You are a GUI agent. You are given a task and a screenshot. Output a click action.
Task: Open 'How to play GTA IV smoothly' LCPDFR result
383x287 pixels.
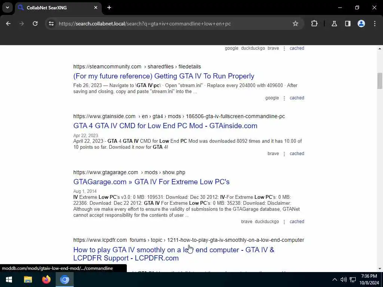[x=174, y=254]
